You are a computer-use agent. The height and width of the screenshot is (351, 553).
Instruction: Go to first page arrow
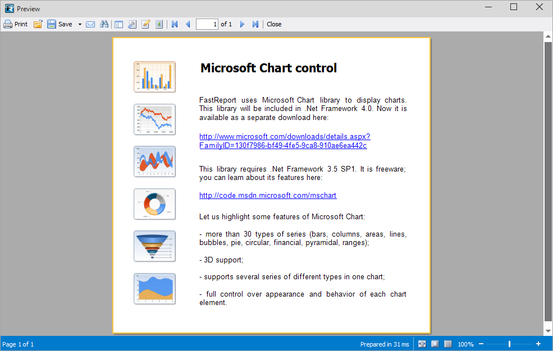tap(175, 24)
